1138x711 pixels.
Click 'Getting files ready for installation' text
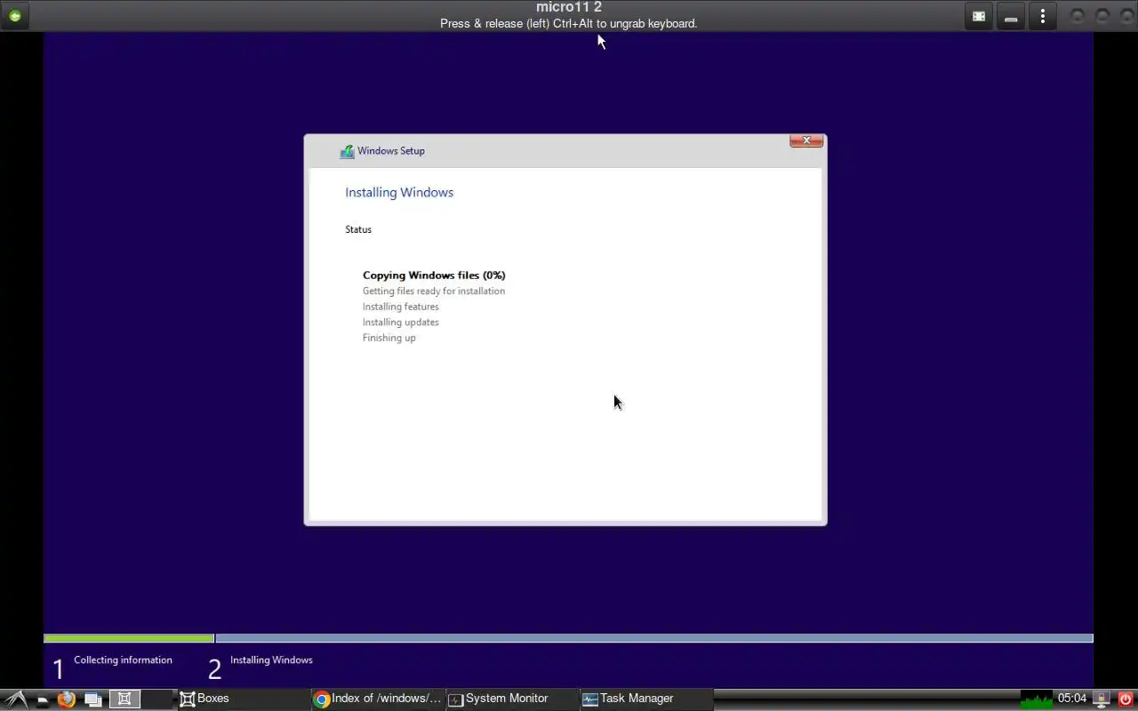pos(434,291)
